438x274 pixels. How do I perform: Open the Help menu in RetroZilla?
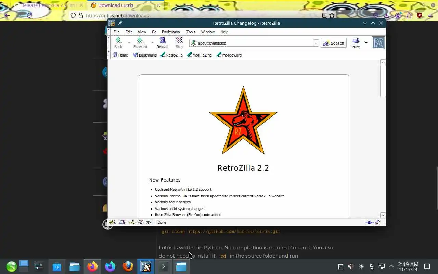click(224, 32)
